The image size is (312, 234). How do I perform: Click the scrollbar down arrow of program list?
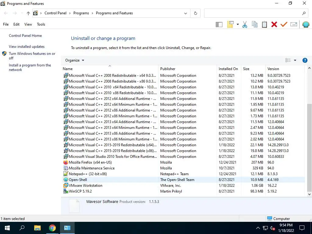click(x=309, y=194)
